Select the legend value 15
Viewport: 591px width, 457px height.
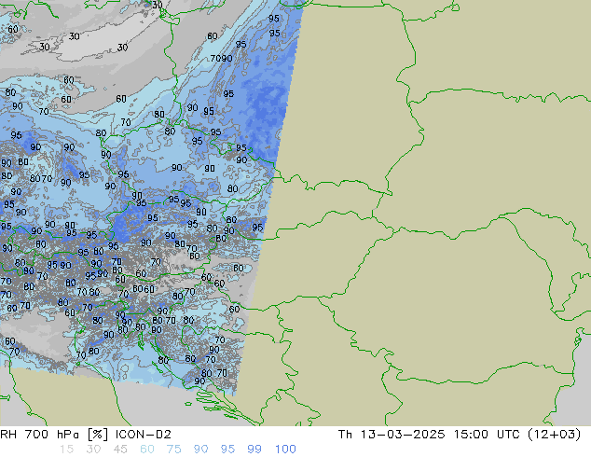[66, 450]
